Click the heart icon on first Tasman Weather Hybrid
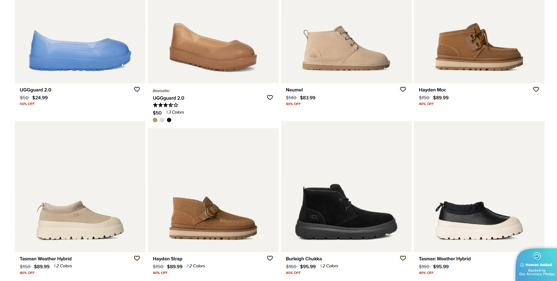 click(x=137, y=258)
